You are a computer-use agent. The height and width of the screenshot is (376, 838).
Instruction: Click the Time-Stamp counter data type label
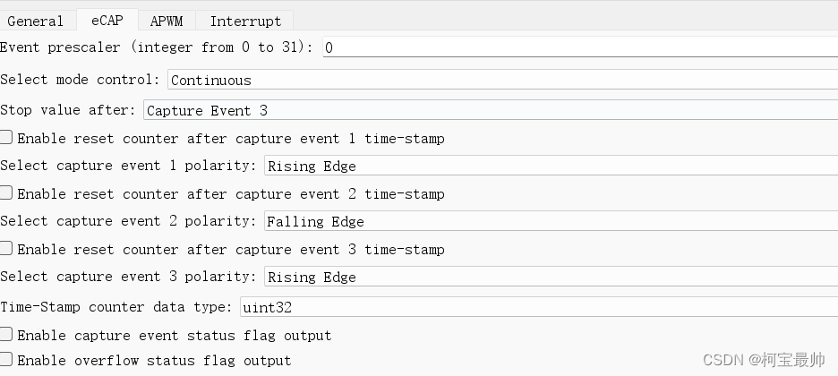coord(116,307)
